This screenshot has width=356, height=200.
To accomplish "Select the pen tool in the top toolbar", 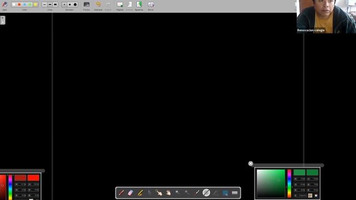I will tap(4, 4).
